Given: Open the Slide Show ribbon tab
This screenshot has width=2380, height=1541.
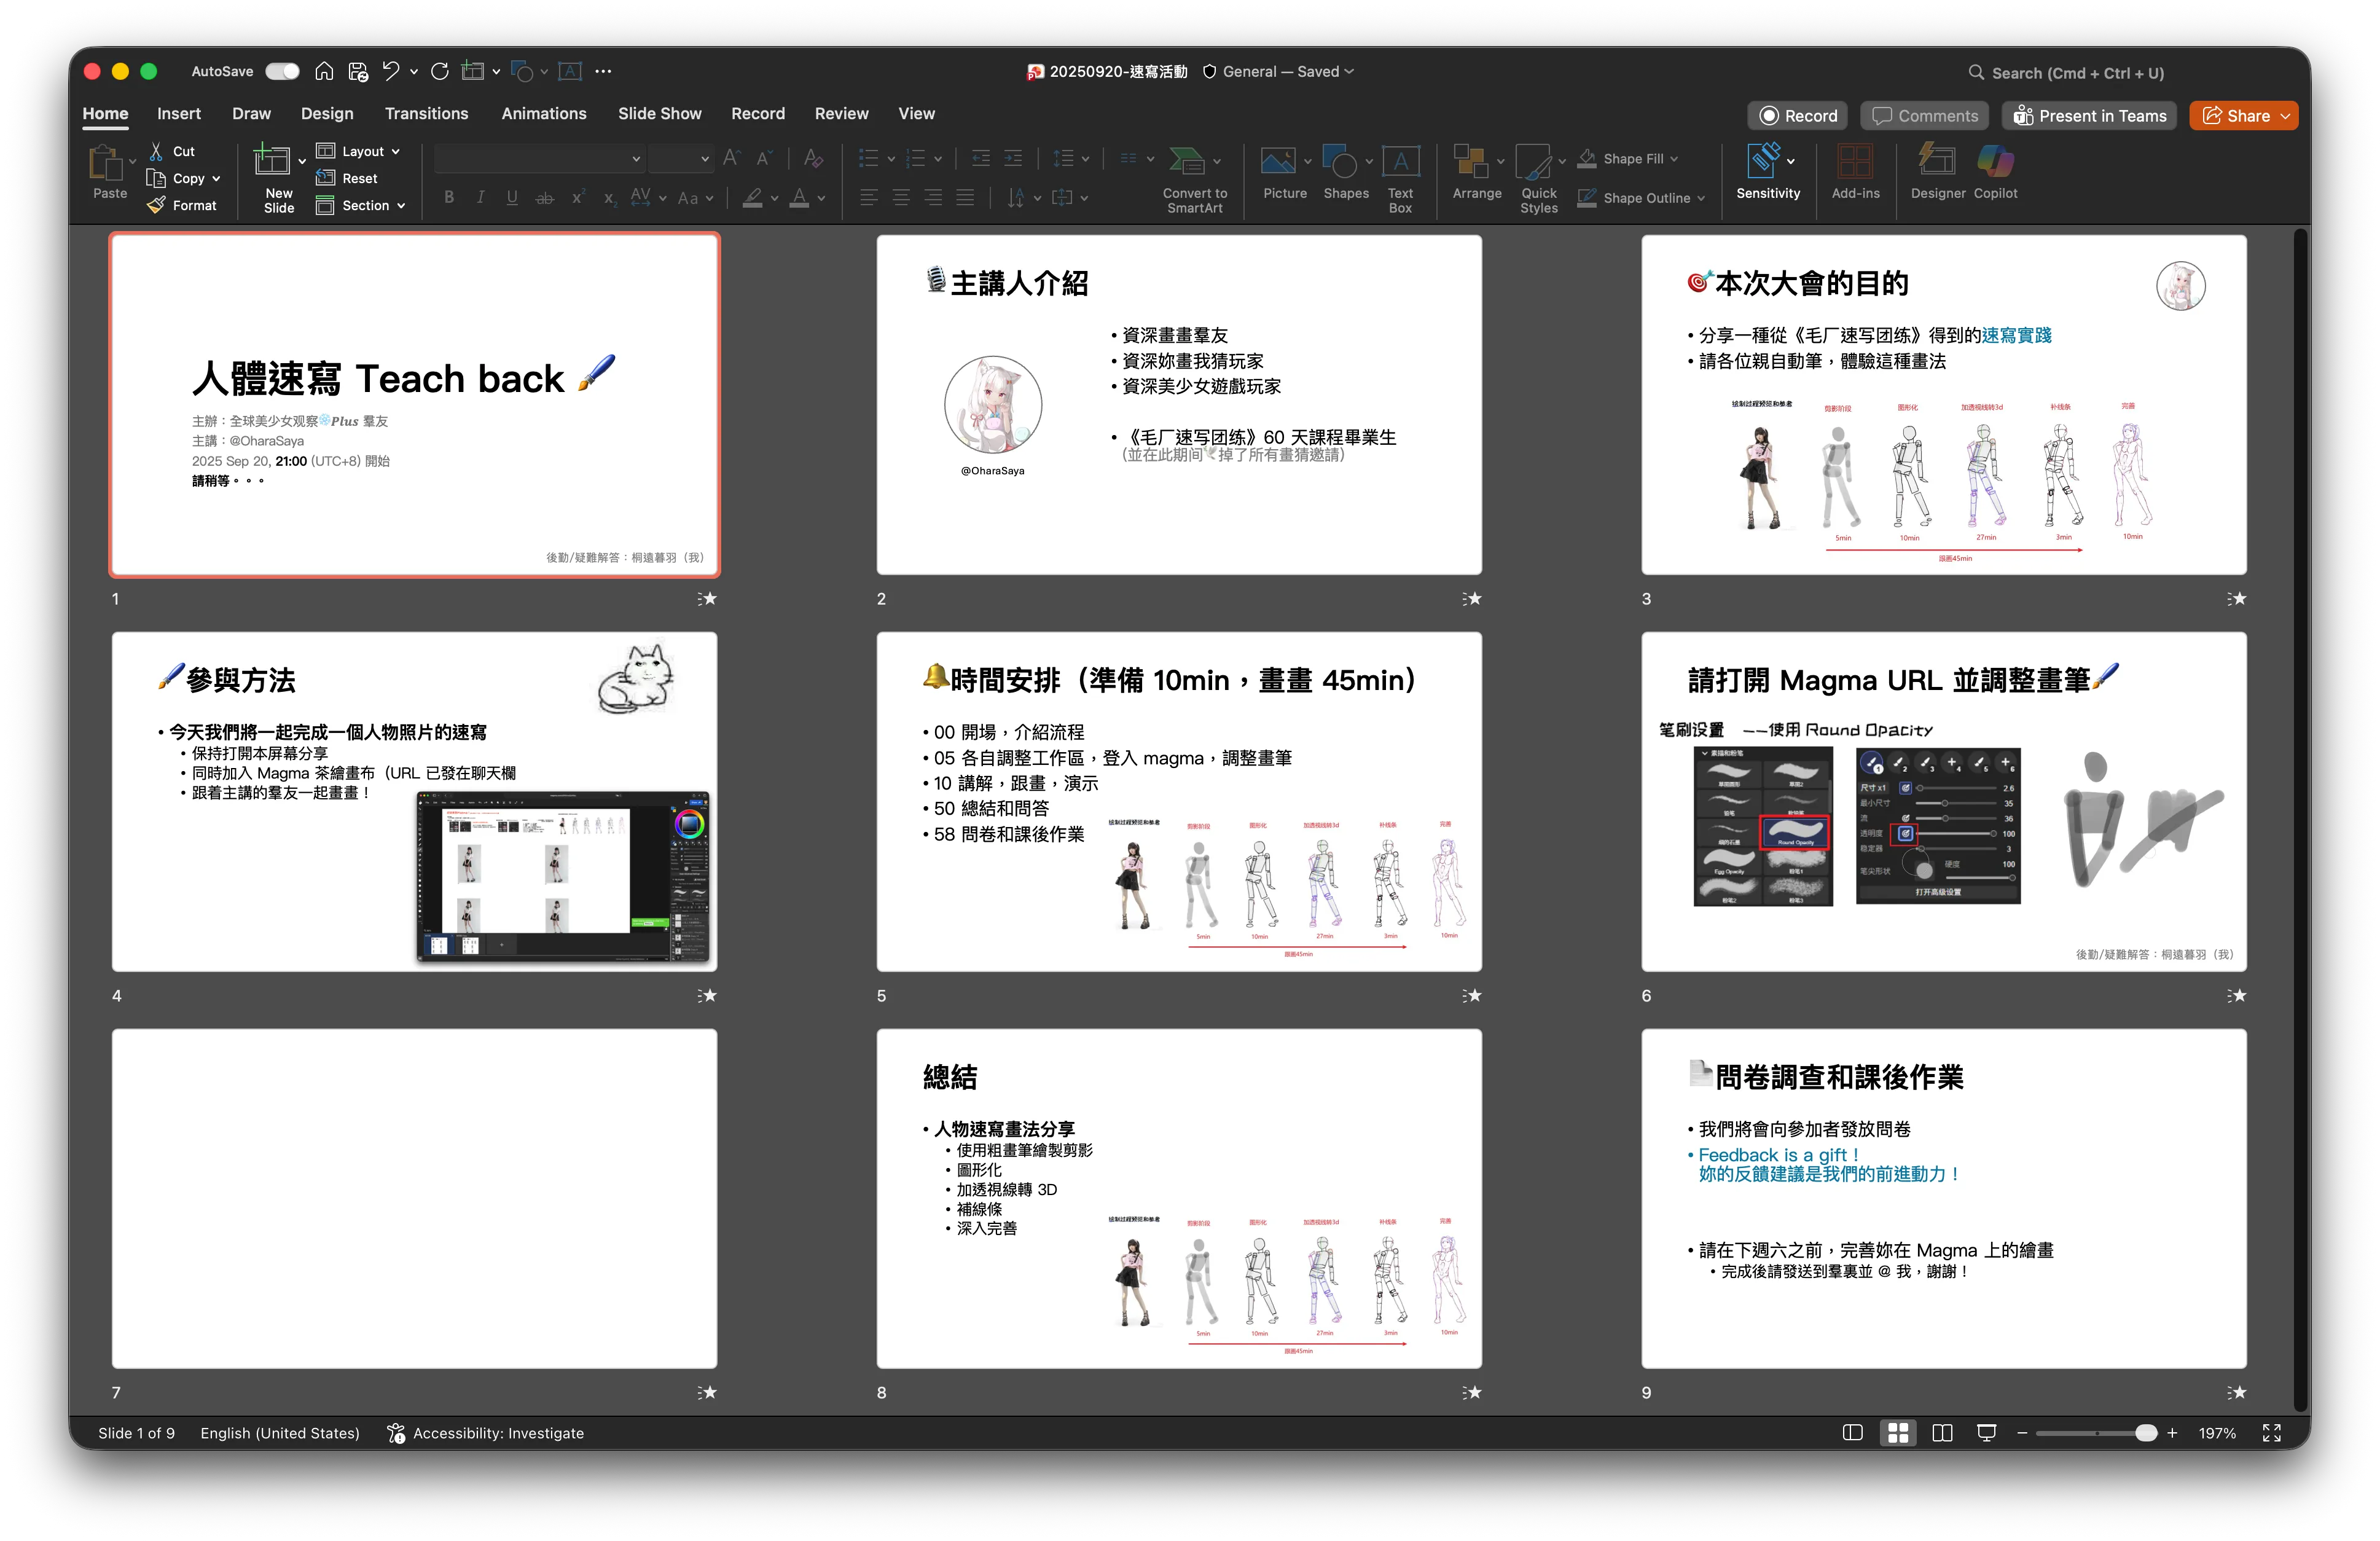Looking at the screenshot, I should pyautogui.click(x=659, y=113).
